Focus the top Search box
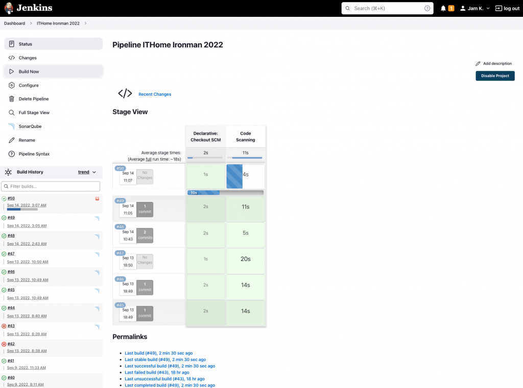This screenshot has width=523, height=388. coord(387,8)
